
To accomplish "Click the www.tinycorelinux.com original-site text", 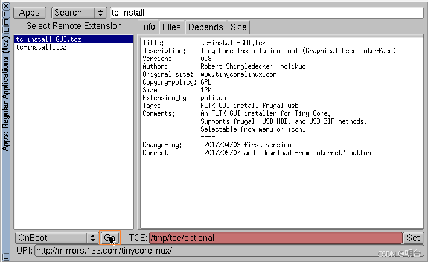I will (238, 74).
